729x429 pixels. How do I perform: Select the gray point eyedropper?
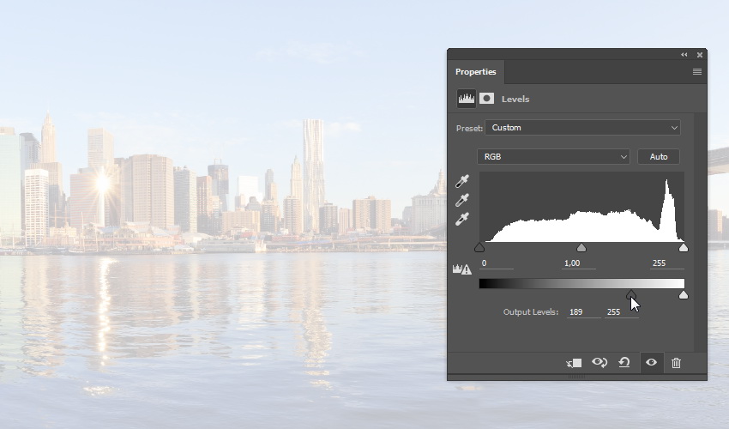pos(462,200)
